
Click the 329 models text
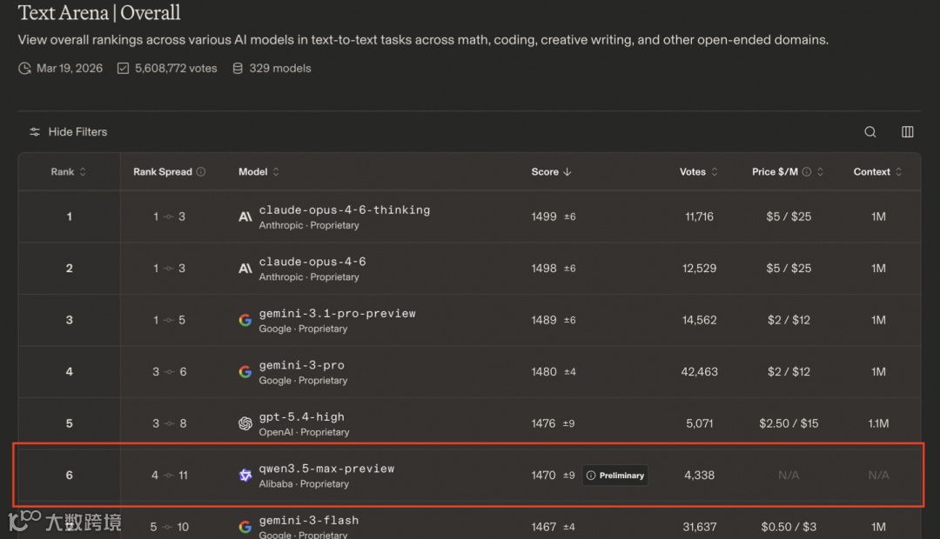coord(280,69)
